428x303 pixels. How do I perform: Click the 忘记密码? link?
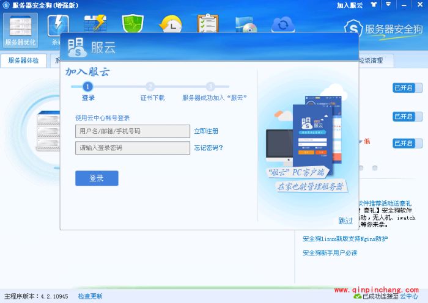(x=208, y=148)
